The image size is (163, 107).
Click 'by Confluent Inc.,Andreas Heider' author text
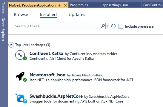pyautogui.click(x=91, y=54)
